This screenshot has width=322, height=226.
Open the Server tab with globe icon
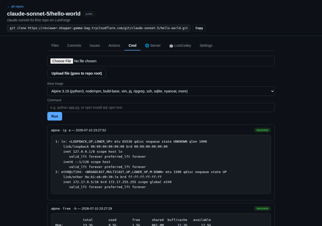(153, 45)
